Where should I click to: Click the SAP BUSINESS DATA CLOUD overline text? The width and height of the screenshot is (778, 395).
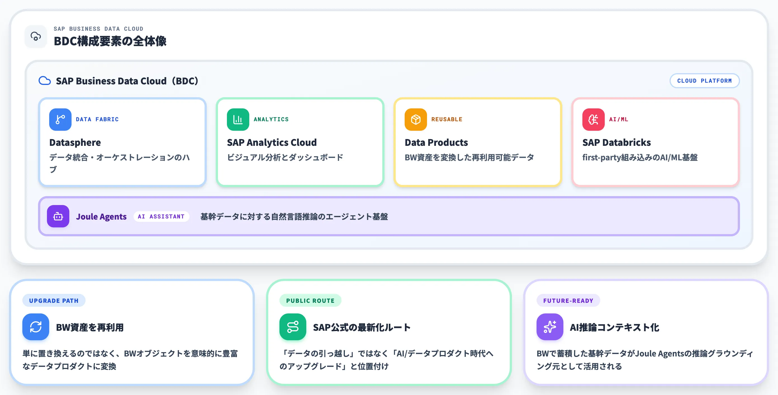point(98,29)
